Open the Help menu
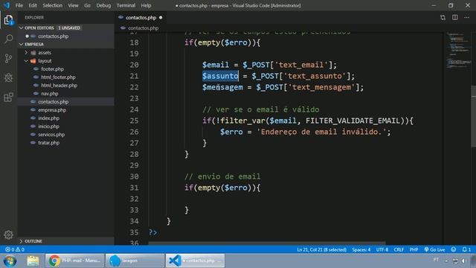 pos(146,5)
